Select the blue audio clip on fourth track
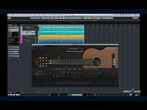The height and width of the screenshot is (110, 147). tap(61, 42)
